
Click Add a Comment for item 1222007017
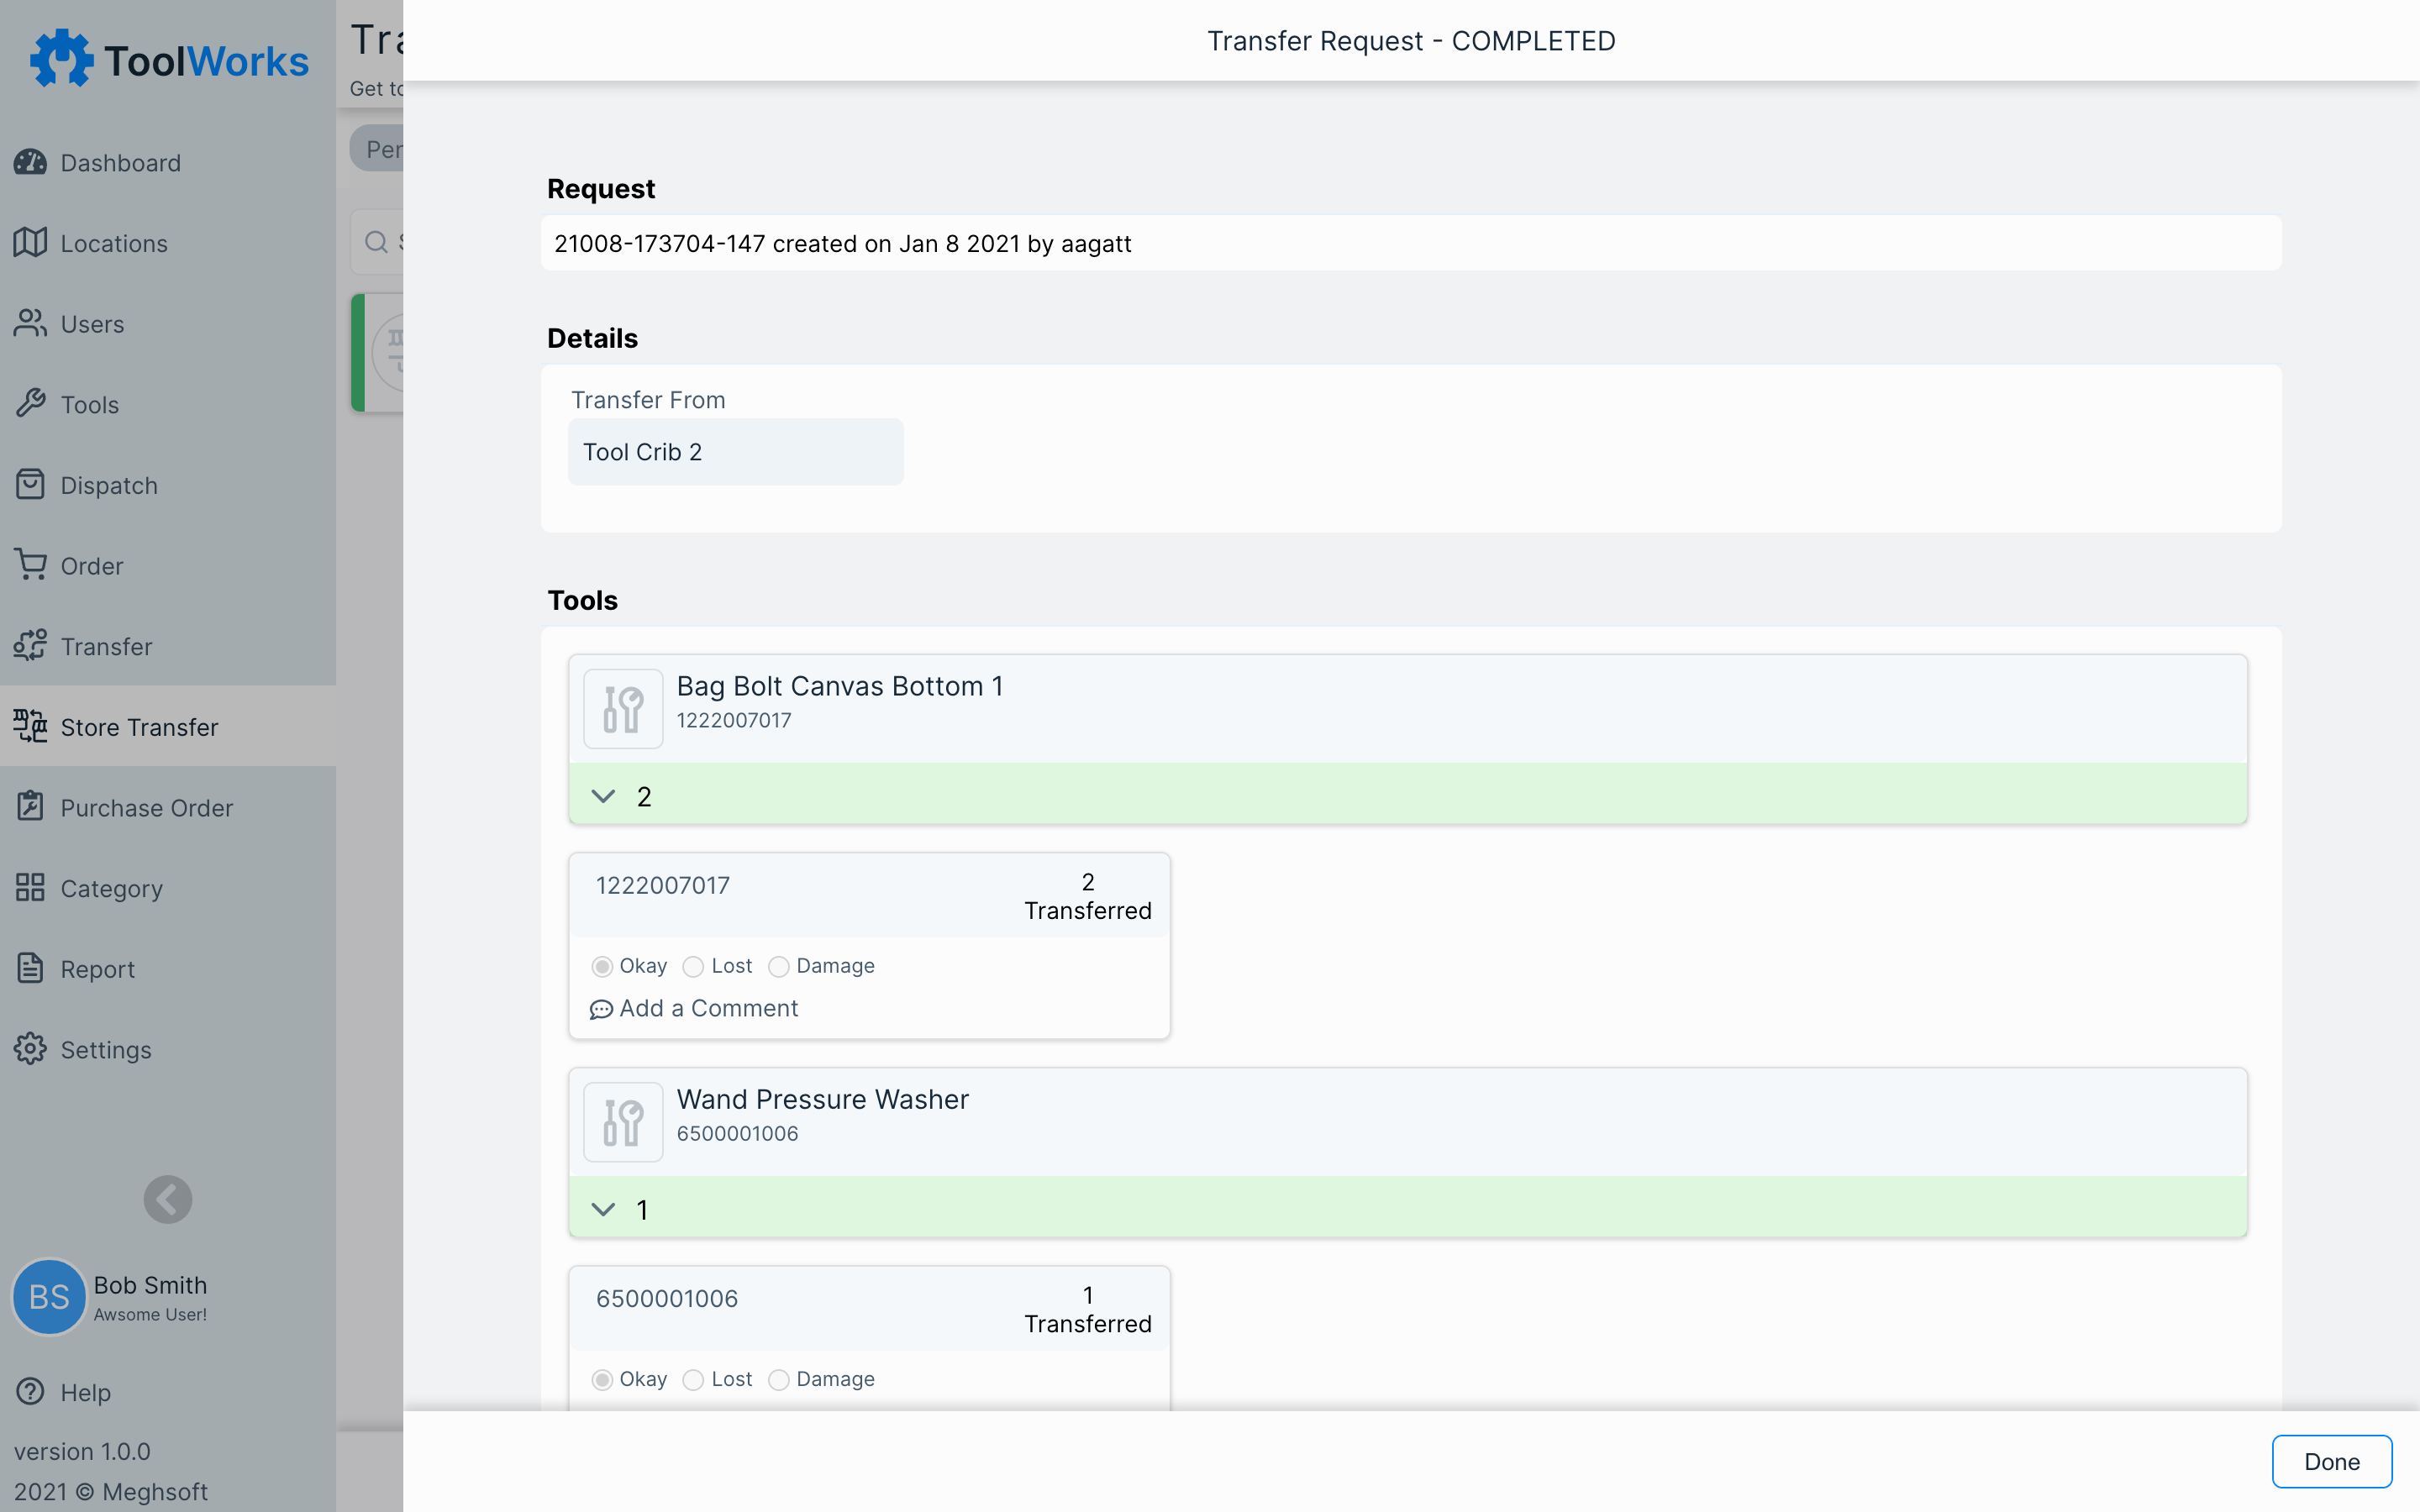pos(693,1007)
